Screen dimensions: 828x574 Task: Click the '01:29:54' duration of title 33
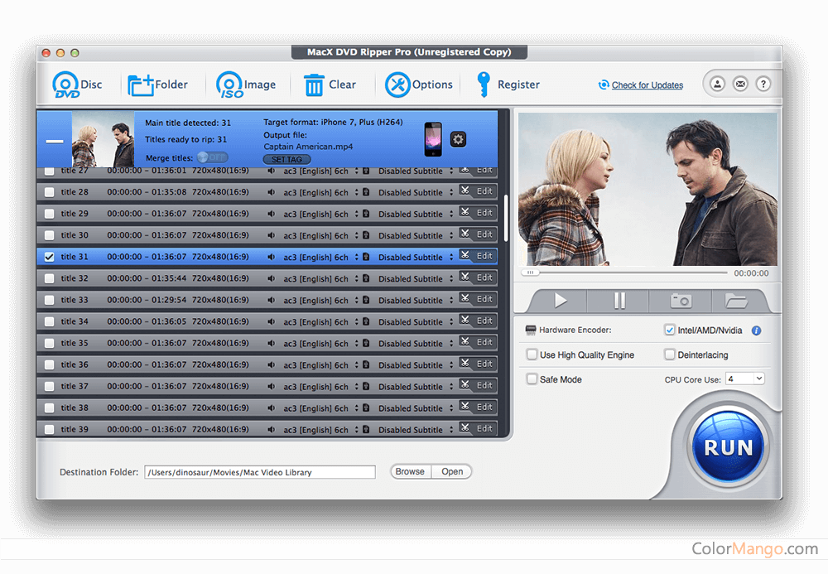pyautogui.click(x=169, y=300)
